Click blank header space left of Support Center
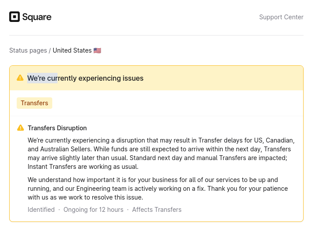Screen dimensions: 315x232 point(154,17)
